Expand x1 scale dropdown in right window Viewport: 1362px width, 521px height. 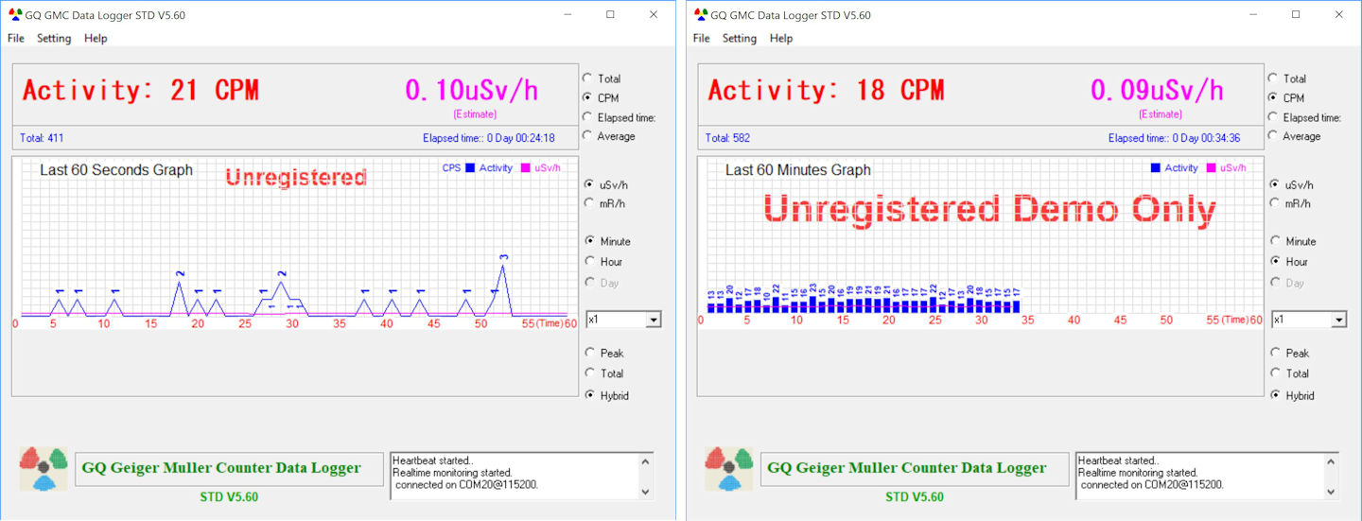click(x=1337, y=320)
